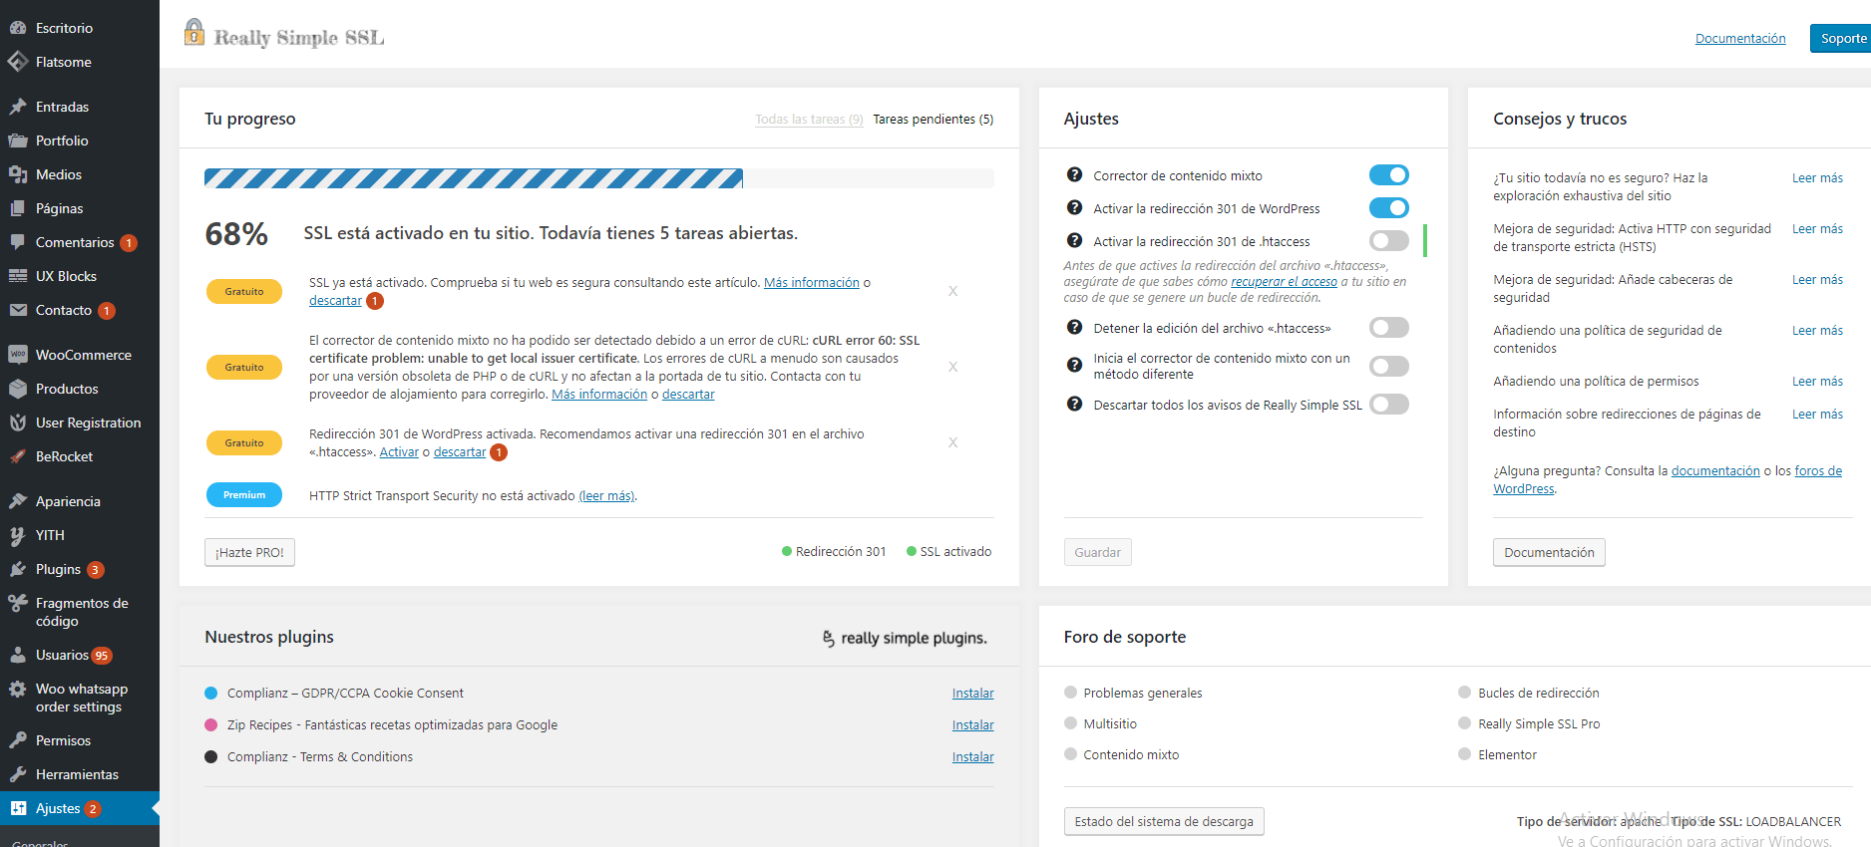Image resolution: width=1871 pixels, height=847 pixels.
Task: Click the Soporte button
Action: [1841, 38]
